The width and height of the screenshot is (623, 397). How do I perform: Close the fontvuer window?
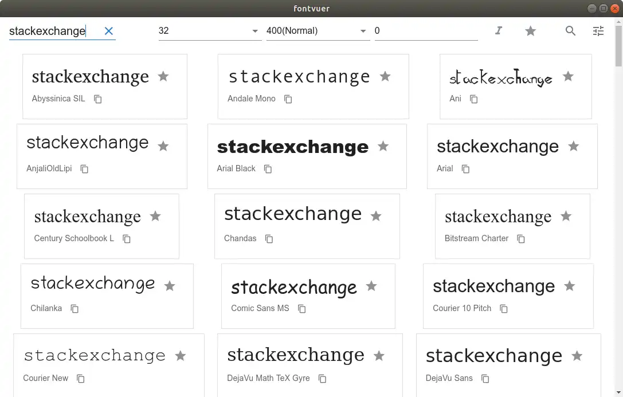pyautogui.click(x=614, y=9)
